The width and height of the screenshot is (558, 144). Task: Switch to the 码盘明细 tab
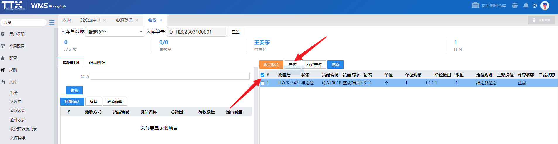97,63
